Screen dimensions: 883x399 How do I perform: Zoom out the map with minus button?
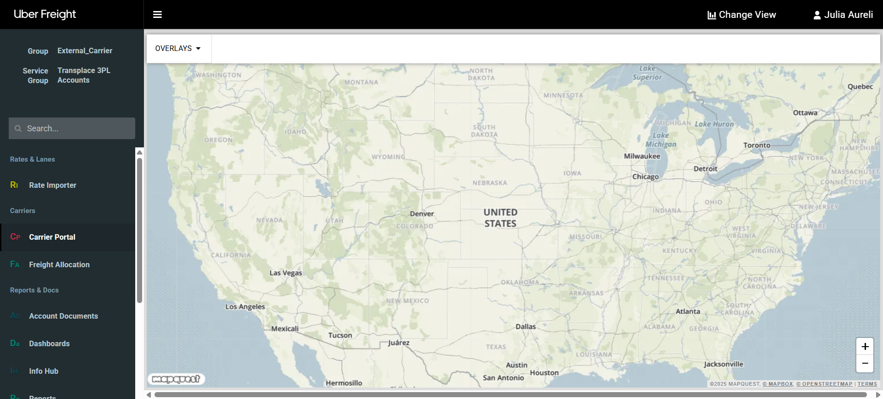[865, 363]
